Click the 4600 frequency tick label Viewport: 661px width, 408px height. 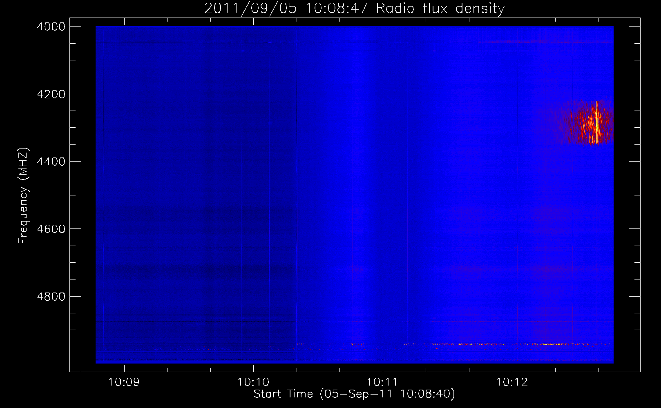click(51, 229)
